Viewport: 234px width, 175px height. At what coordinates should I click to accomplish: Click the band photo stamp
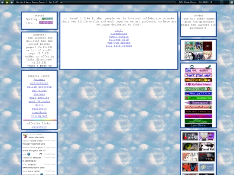point(198,55)
